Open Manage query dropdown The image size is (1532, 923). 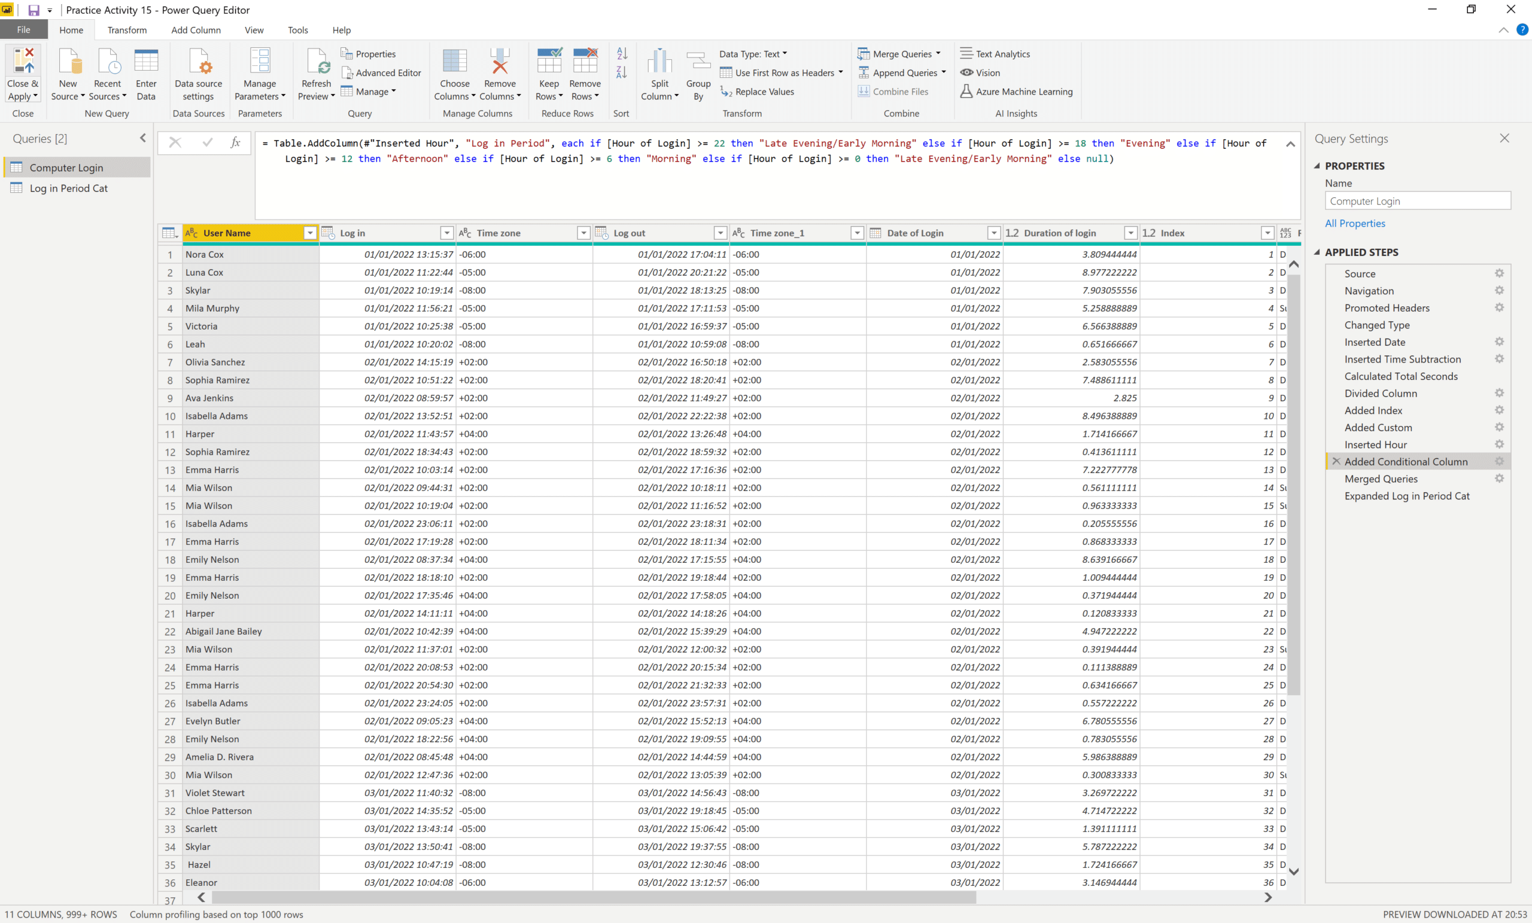click(x=369, y=92)
